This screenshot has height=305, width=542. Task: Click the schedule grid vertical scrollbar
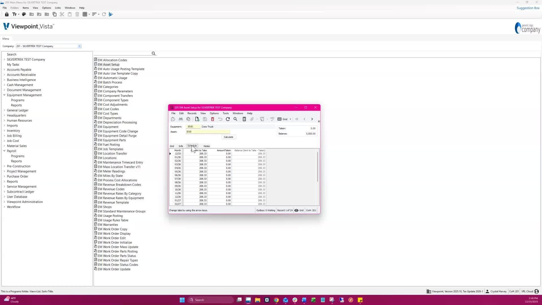coord(318,167)
